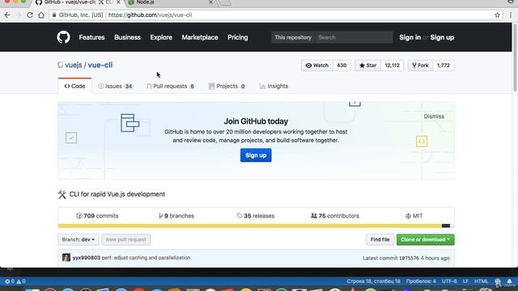The height and width of the screenshot is (291, 518).
Task: Click indentation spaces status entry
Action: 421,281
